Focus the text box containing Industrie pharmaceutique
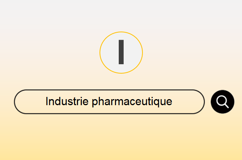 click(x=109, y=102)
